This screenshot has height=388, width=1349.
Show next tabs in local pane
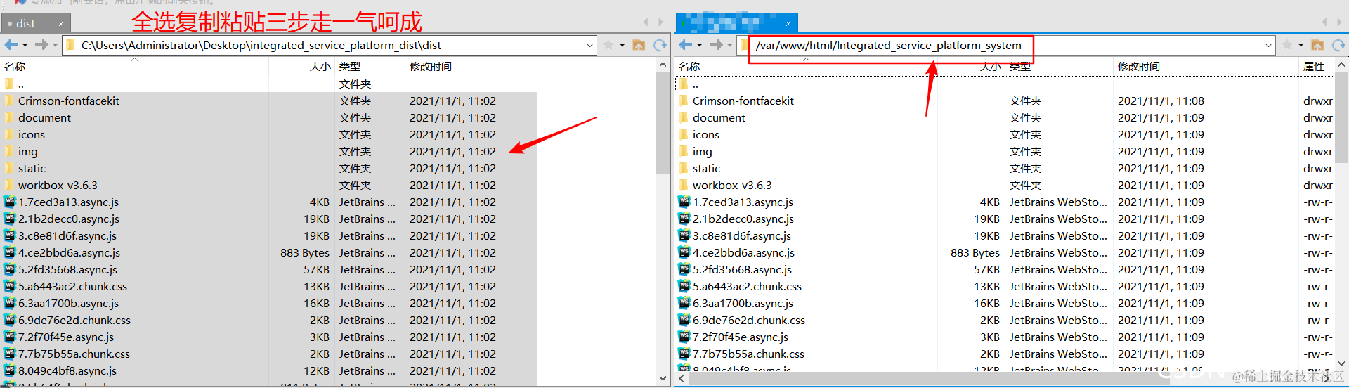660,22
